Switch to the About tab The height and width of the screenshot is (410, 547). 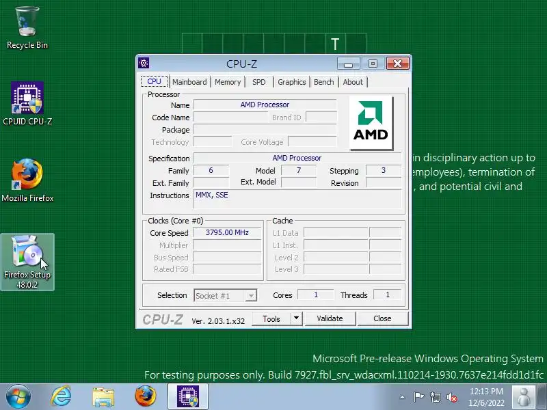point(353,82)
